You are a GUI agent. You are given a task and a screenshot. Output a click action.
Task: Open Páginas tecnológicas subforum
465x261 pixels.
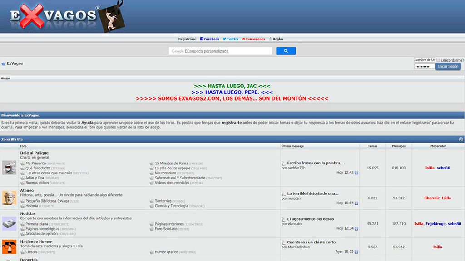tap(42, 229)
